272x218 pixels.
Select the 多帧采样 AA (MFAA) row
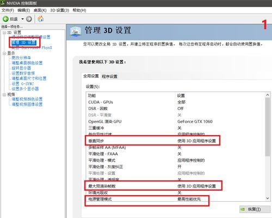[x=176, y=148]
